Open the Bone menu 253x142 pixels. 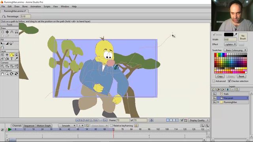(x=25, y=6)
